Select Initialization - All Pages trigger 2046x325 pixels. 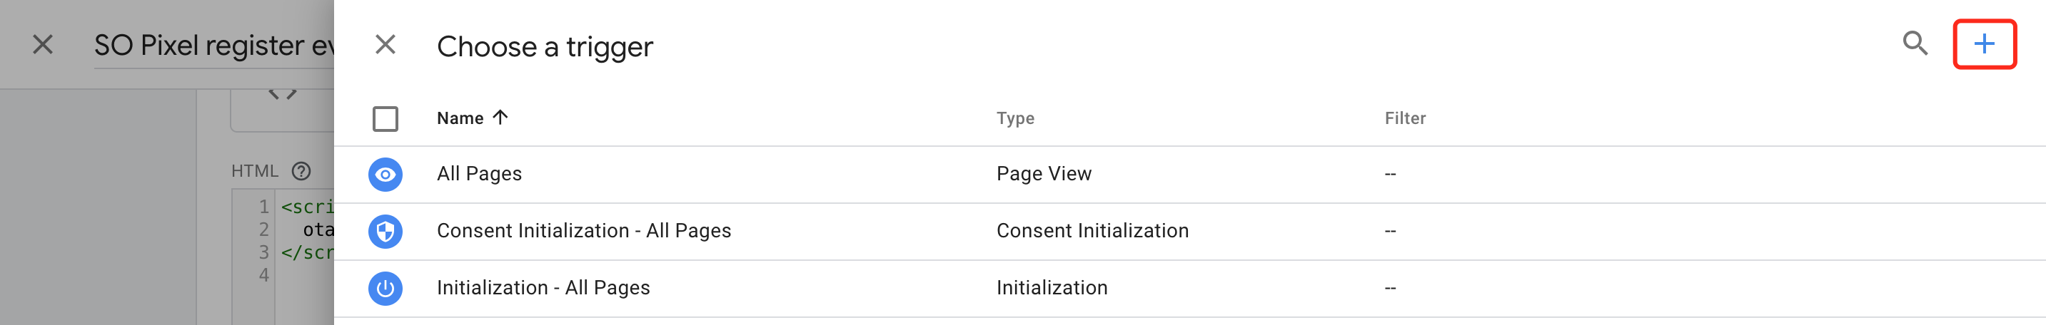click(543, 289)
